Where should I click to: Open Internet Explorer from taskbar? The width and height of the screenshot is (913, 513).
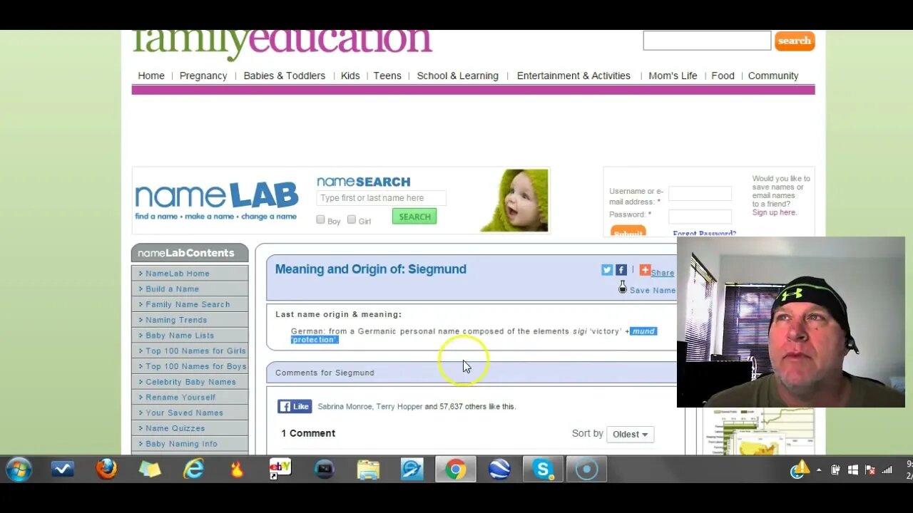click(193, 469)
